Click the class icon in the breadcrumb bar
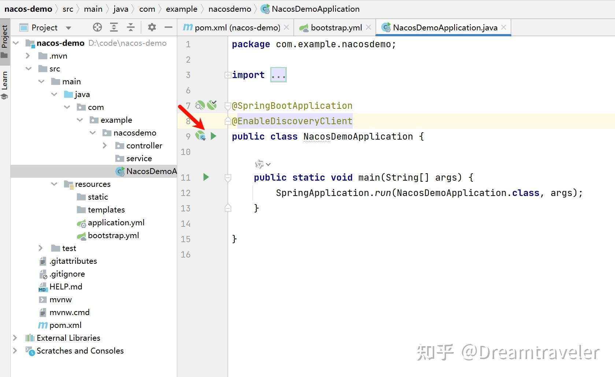Viewport: 615px width, 377px height. pyautogui.click(x=264, y=9)
